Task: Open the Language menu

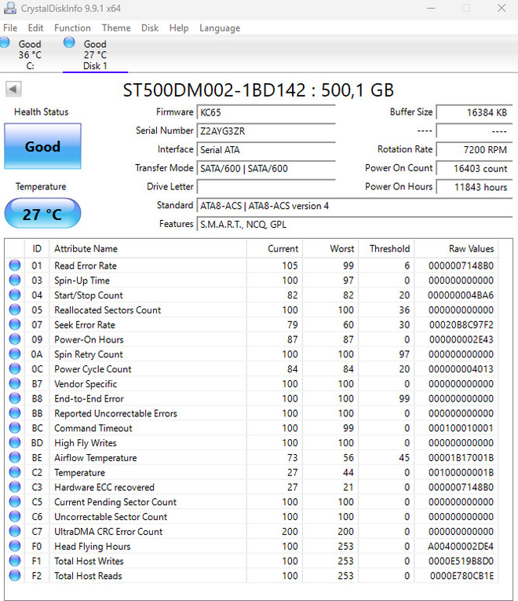Action: tap(220, 28)
